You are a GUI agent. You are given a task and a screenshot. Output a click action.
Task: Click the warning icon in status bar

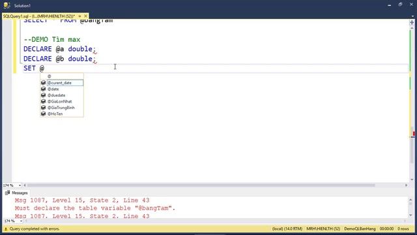click(x=6, y=229)
